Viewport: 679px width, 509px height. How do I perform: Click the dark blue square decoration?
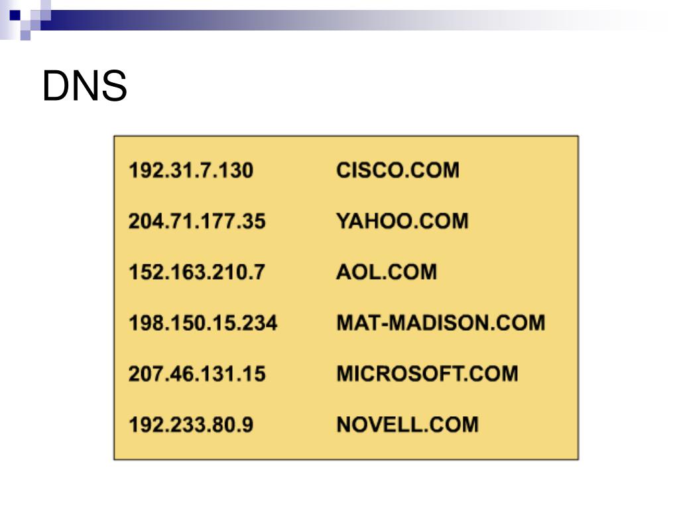point(15,16)
